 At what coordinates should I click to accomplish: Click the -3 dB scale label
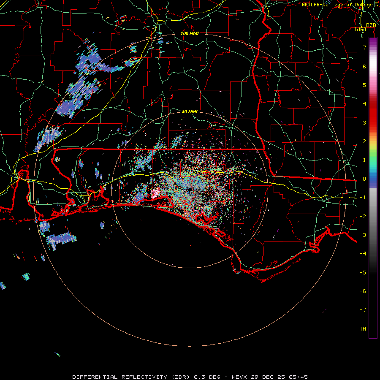tap(363, 235)
